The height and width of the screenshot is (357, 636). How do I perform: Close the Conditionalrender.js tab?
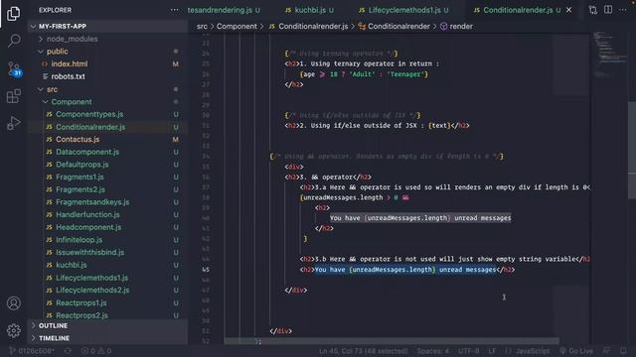(568, 10)
